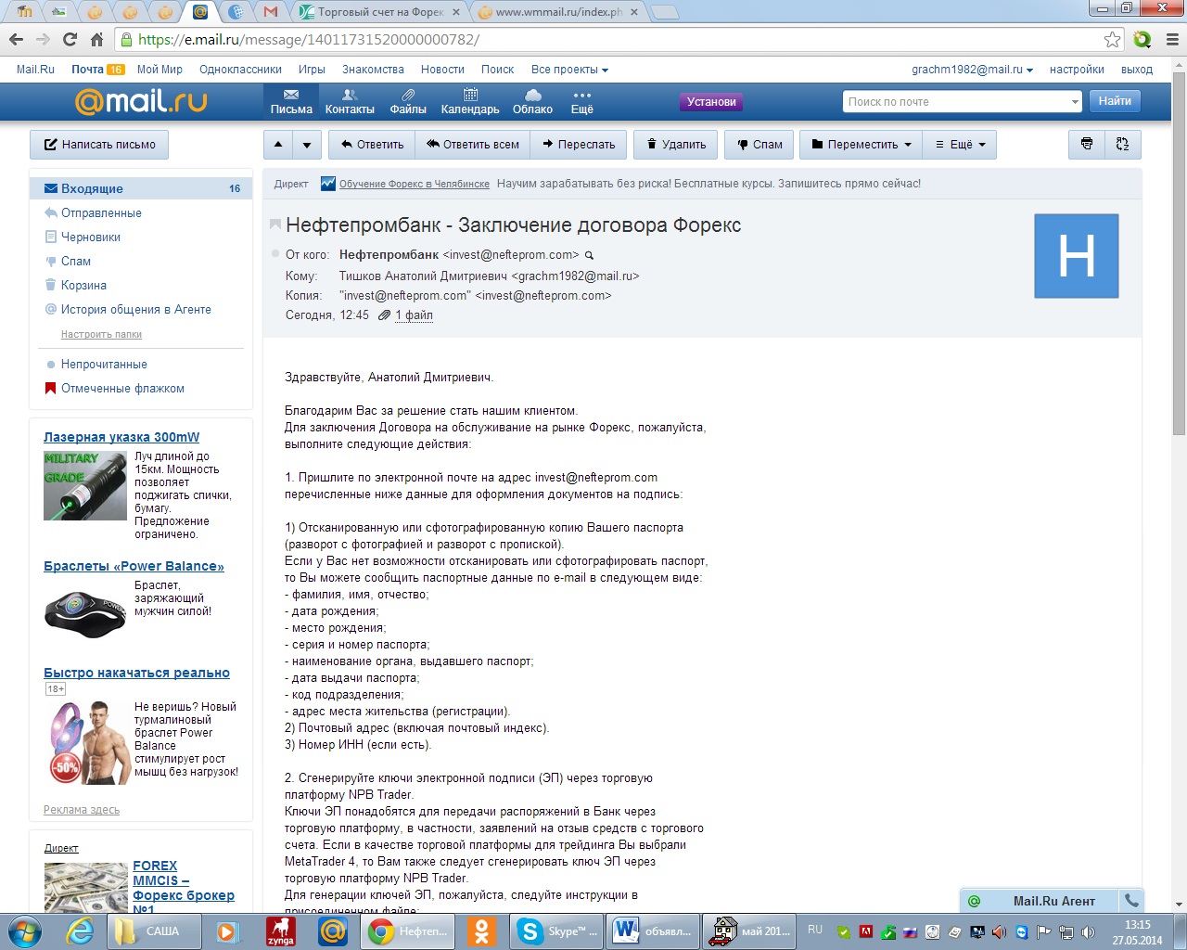This screenshot has width=1187, height=950.
Task: Go to browser home page
Action: 96,39
